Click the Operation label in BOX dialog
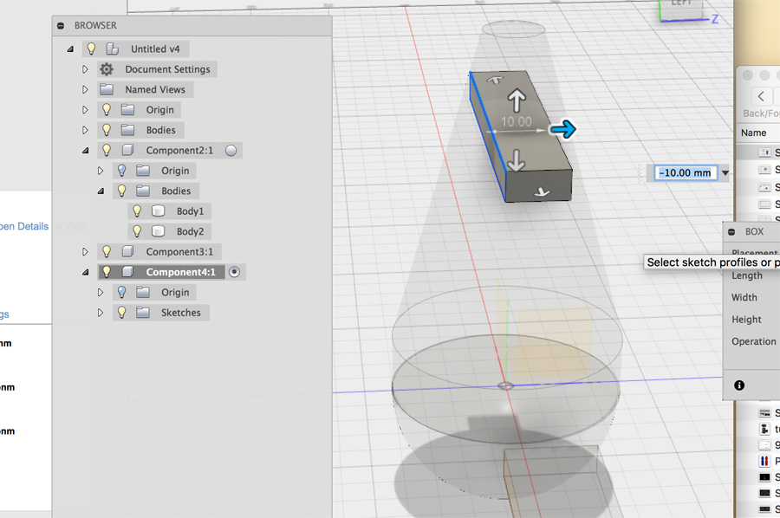Screen dimensions: 780x518 point(754,341)
